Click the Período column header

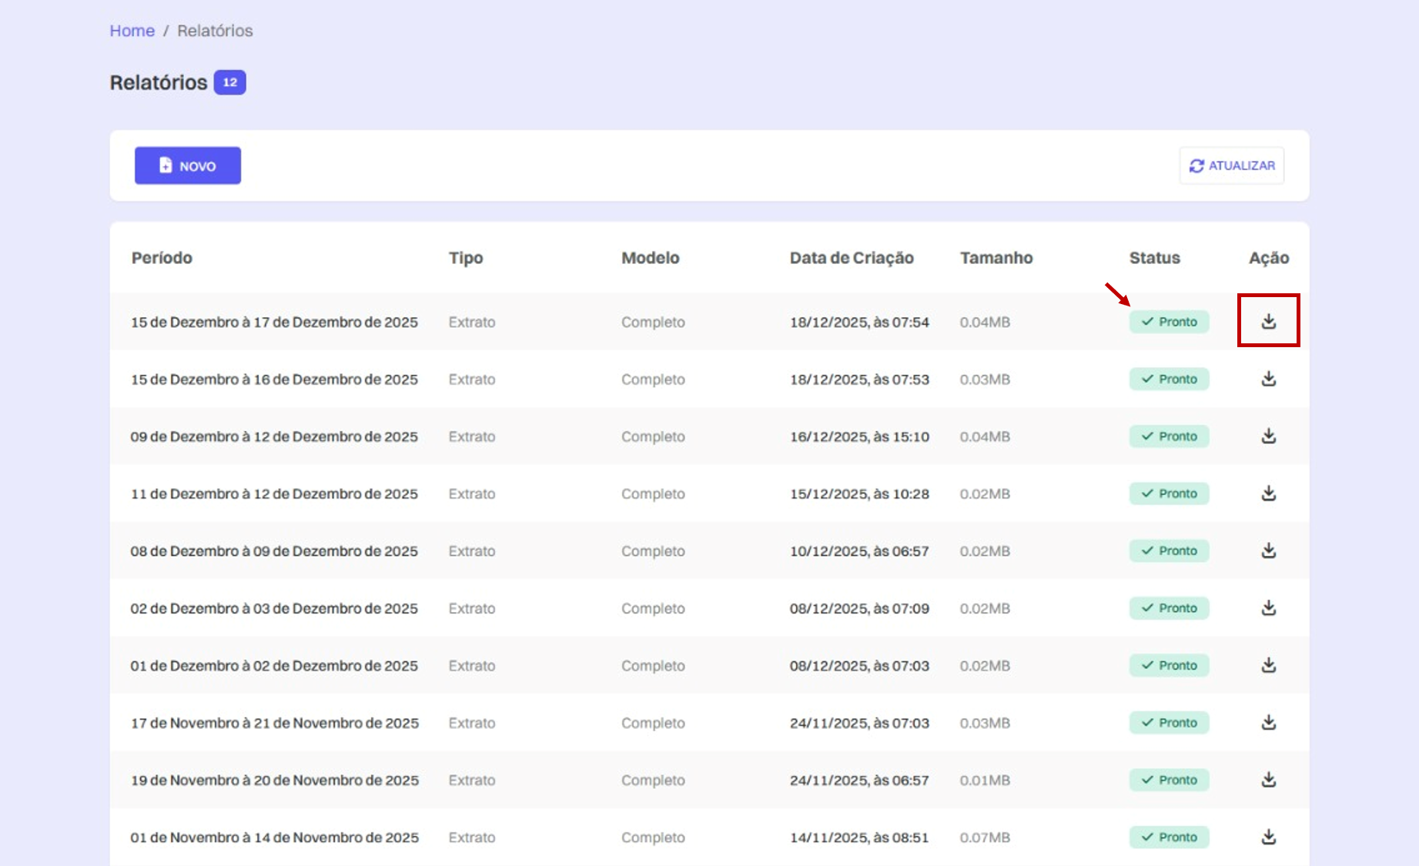click(162, 258)
